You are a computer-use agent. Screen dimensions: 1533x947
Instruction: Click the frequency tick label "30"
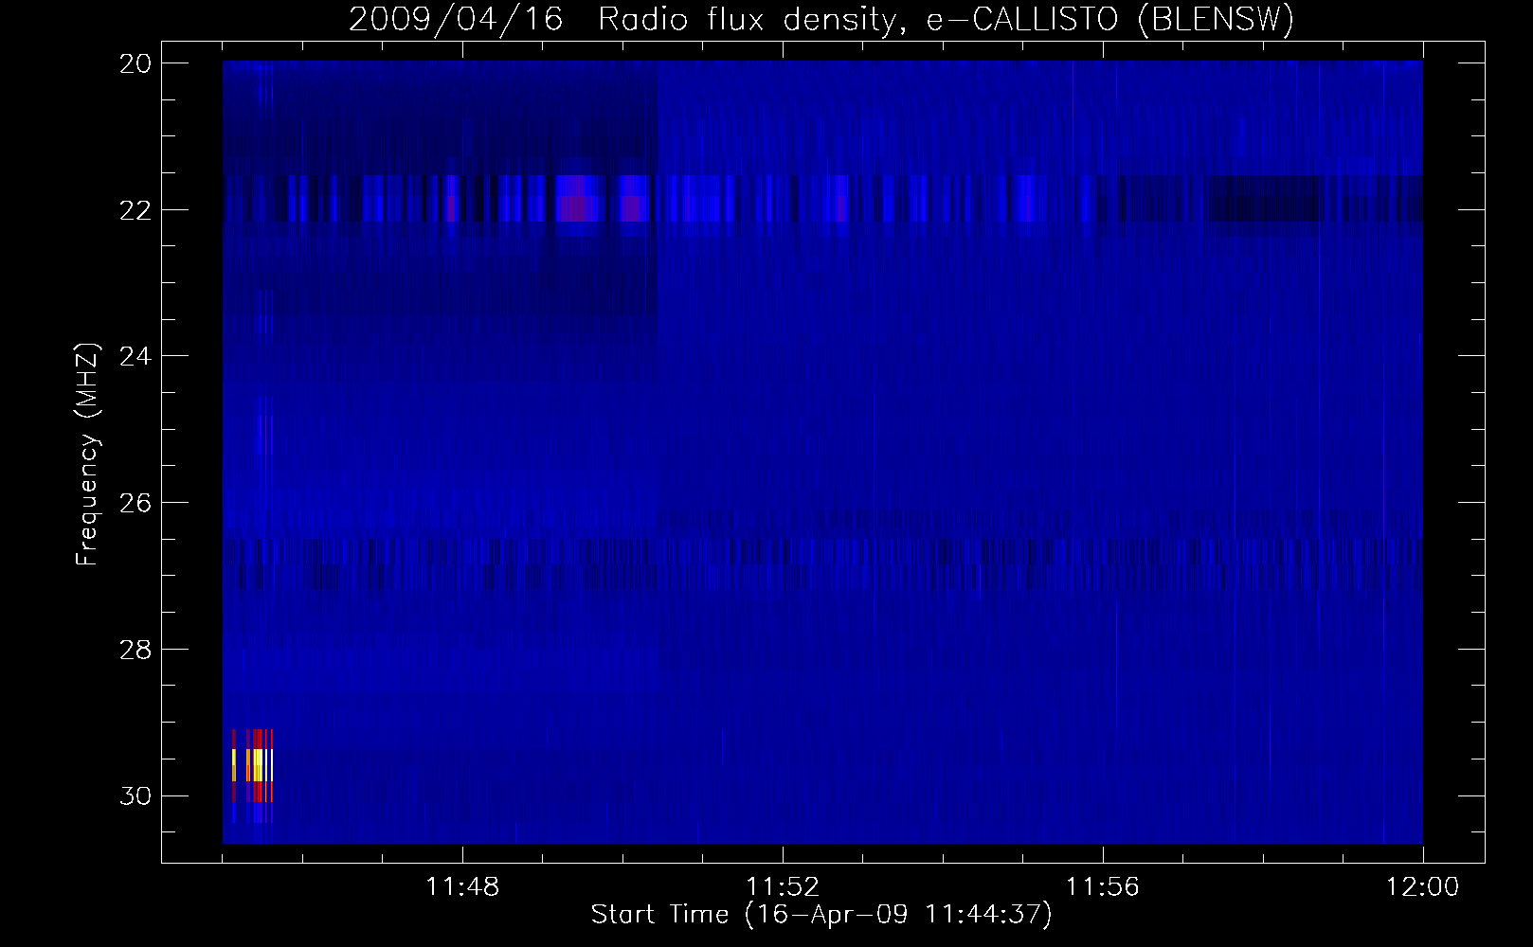(135, 796)
